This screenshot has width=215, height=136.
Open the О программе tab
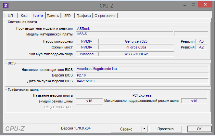pyautogui.click(x=105, y=15)
